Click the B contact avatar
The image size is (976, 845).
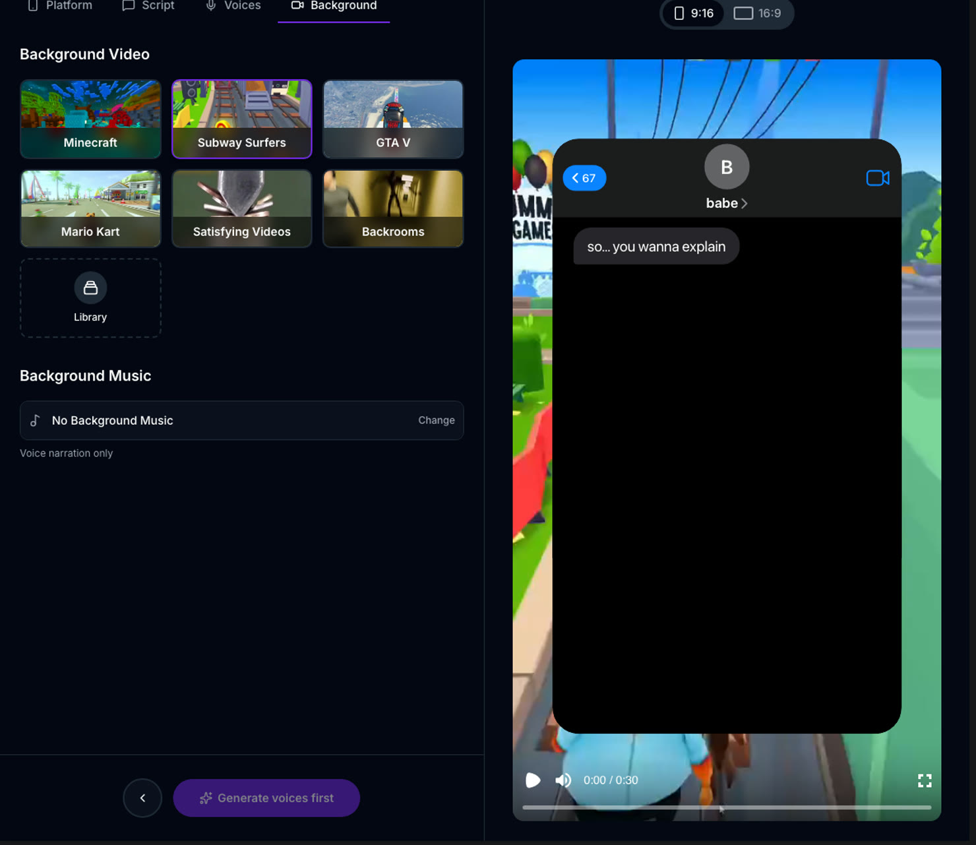pyautogui.click(x=727, y=167)
